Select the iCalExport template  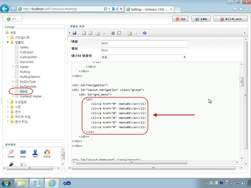27,52
